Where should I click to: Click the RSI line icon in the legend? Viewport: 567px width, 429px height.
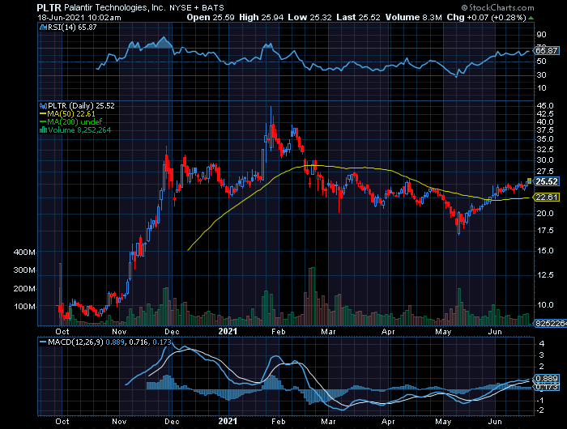tap(43, 27)
